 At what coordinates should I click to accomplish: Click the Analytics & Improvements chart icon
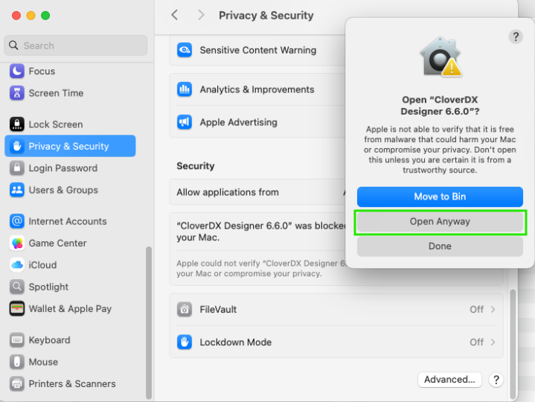[x=185, y=89]
